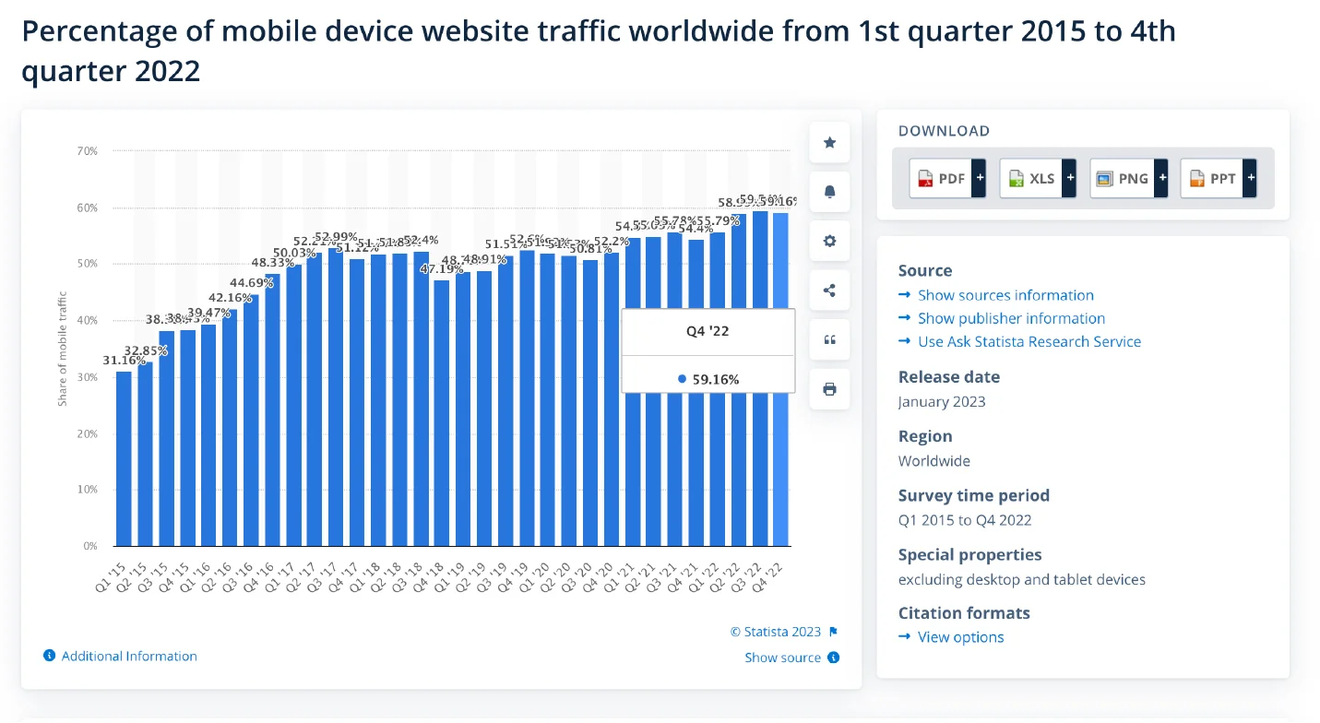Open View options for citation formats

[960, 637]
